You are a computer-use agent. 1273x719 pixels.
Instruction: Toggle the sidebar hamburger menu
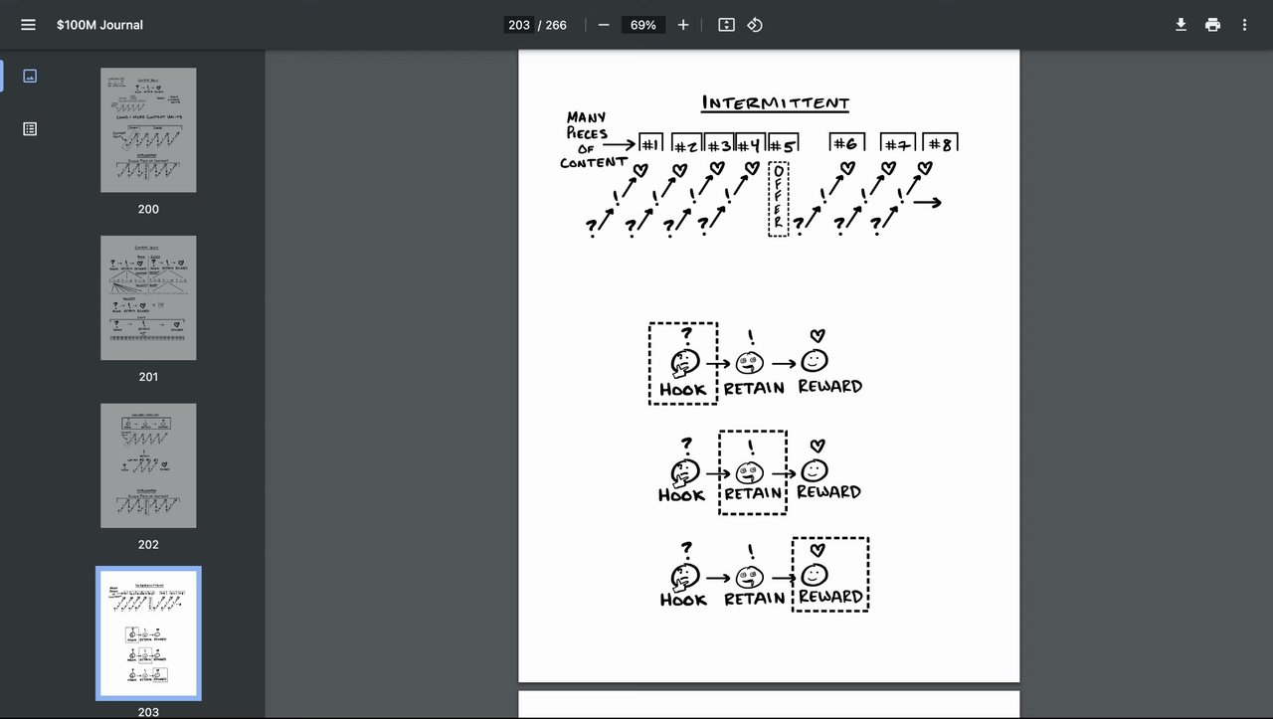28,25
